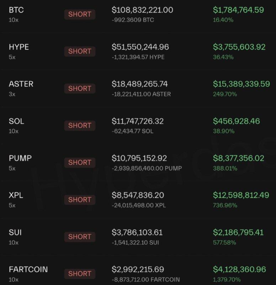Click the 388.01% return on PUMP

(225, 168)
